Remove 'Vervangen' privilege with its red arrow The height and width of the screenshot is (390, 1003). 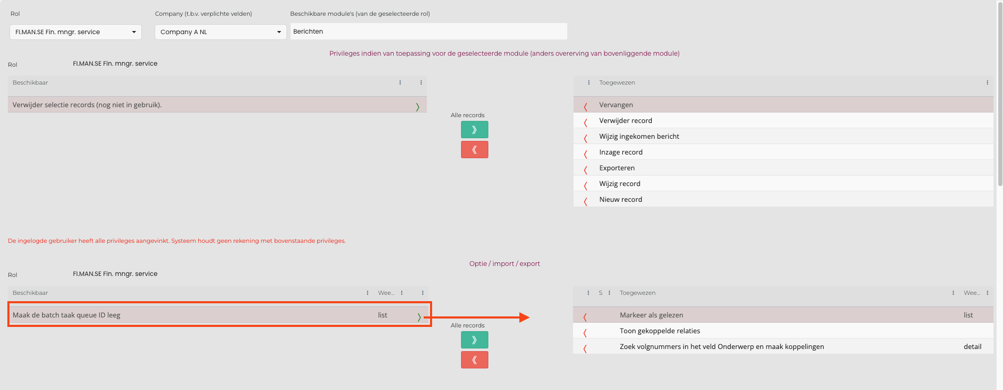pyautogui.click(x=585, y=107)
